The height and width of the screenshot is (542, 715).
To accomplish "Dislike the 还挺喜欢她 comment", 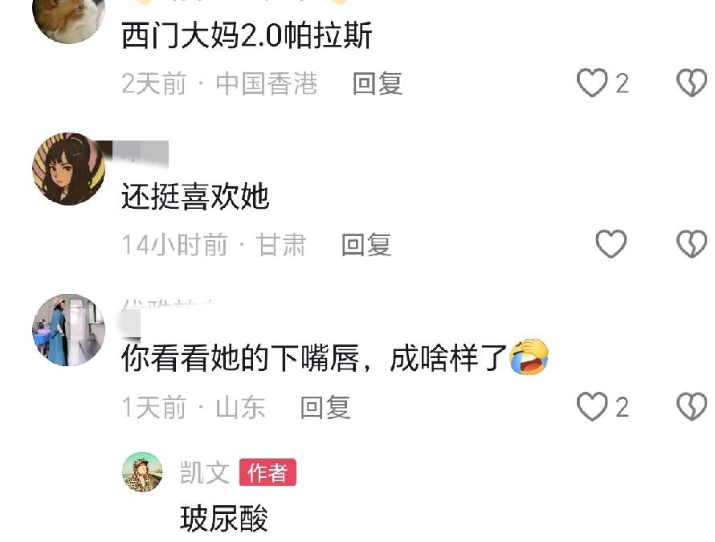I will (691, 244).
